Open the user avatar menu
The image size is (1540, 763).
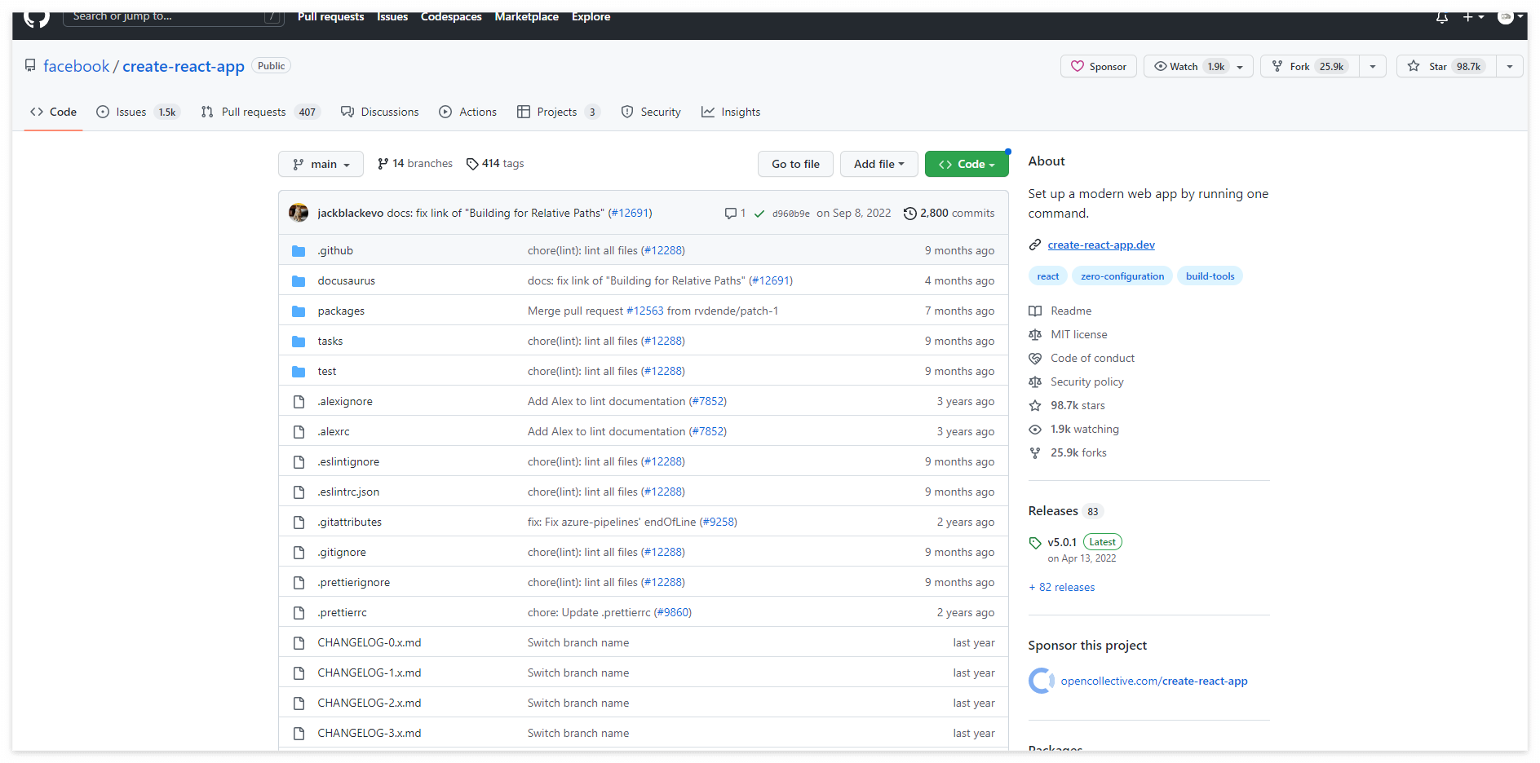coord(1511,16)
